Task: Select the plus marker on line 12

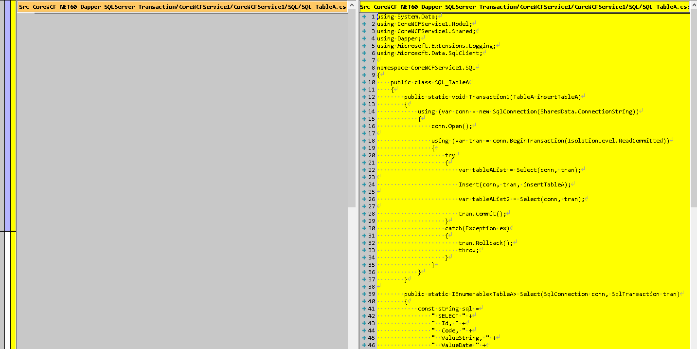Action: (364, 97)
